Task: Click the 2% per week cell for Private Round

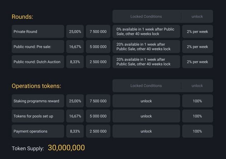Action: coord(197,32)
